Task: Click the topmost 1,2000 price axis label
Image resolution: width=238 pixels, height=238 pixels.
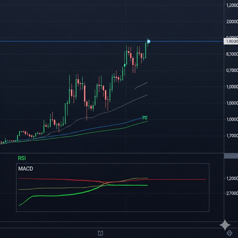Action: point(232,5)
